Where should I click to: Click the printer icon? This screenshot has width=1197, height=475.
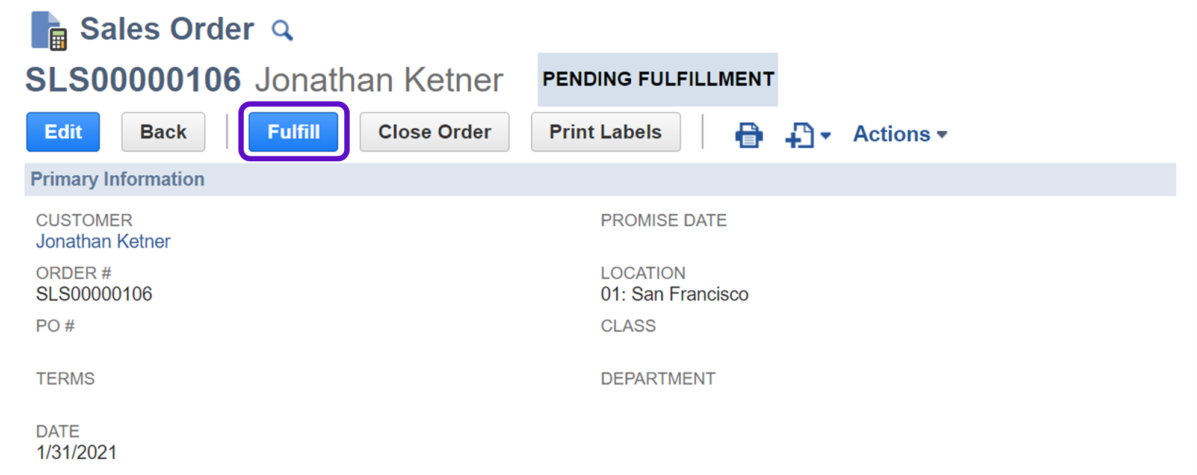coord(749,134)
